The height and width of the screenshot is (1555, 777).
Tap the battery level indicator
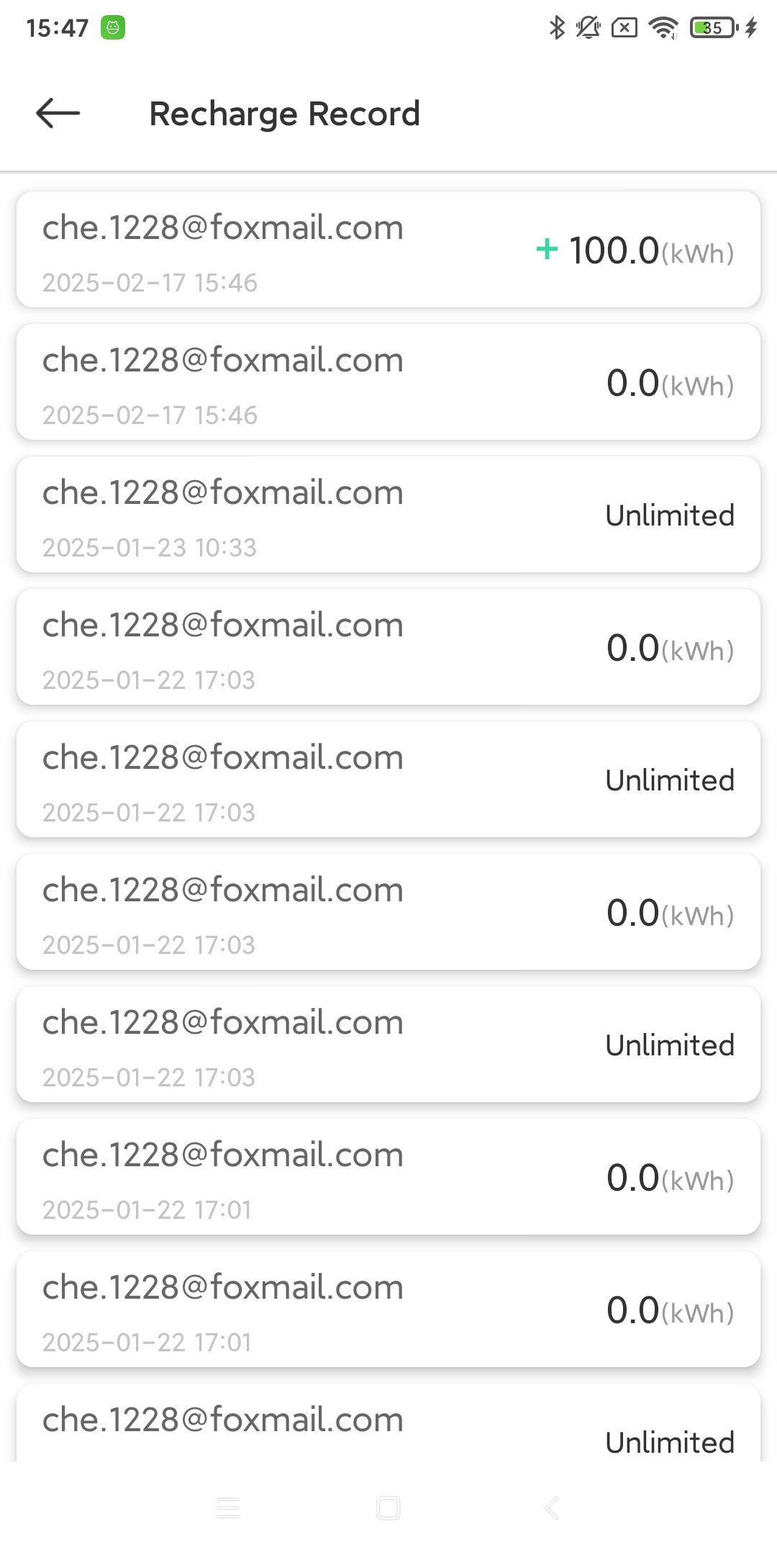click(713, 28)
